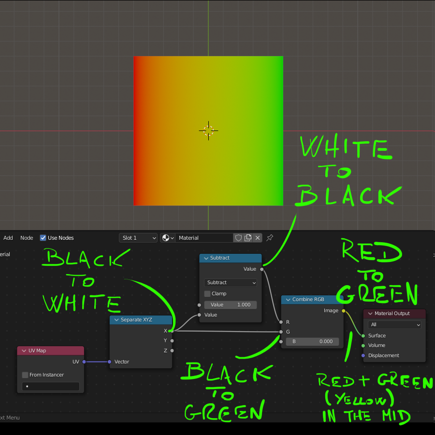Open the Slot 1 dropdown
This screenshot has height=435, width=435.
pyautogui.click(x=138, y=238)
